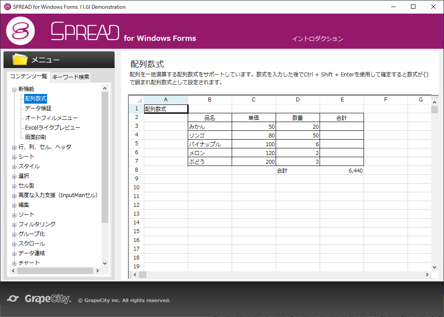Select the フィルタリング tree label
The width and height of the screenshot is (444, 317).
[37, 224]
